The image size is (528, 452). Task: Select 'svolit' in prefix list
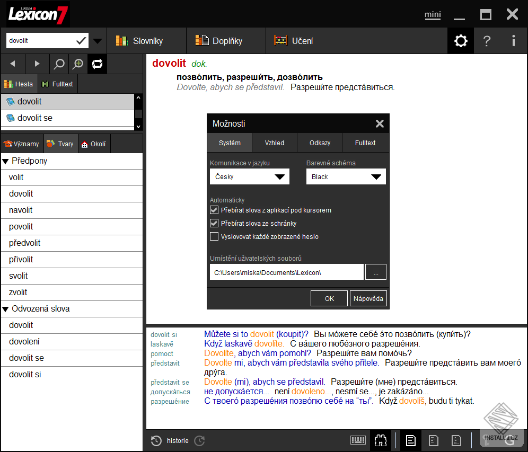[x=72, y=276]
